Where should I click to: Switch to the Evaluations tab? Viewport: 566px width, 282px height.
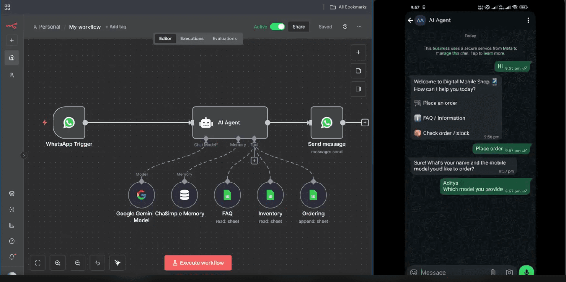[224, 39]
